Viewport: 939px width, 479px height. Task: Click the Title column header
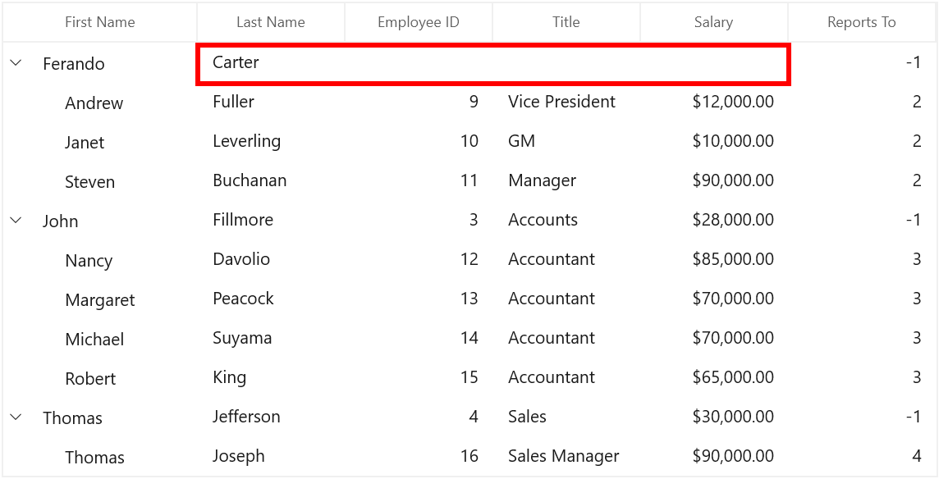[566, 22]
